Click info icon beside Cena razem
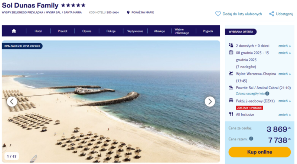297x164 pixels. [x=251, y=139]
